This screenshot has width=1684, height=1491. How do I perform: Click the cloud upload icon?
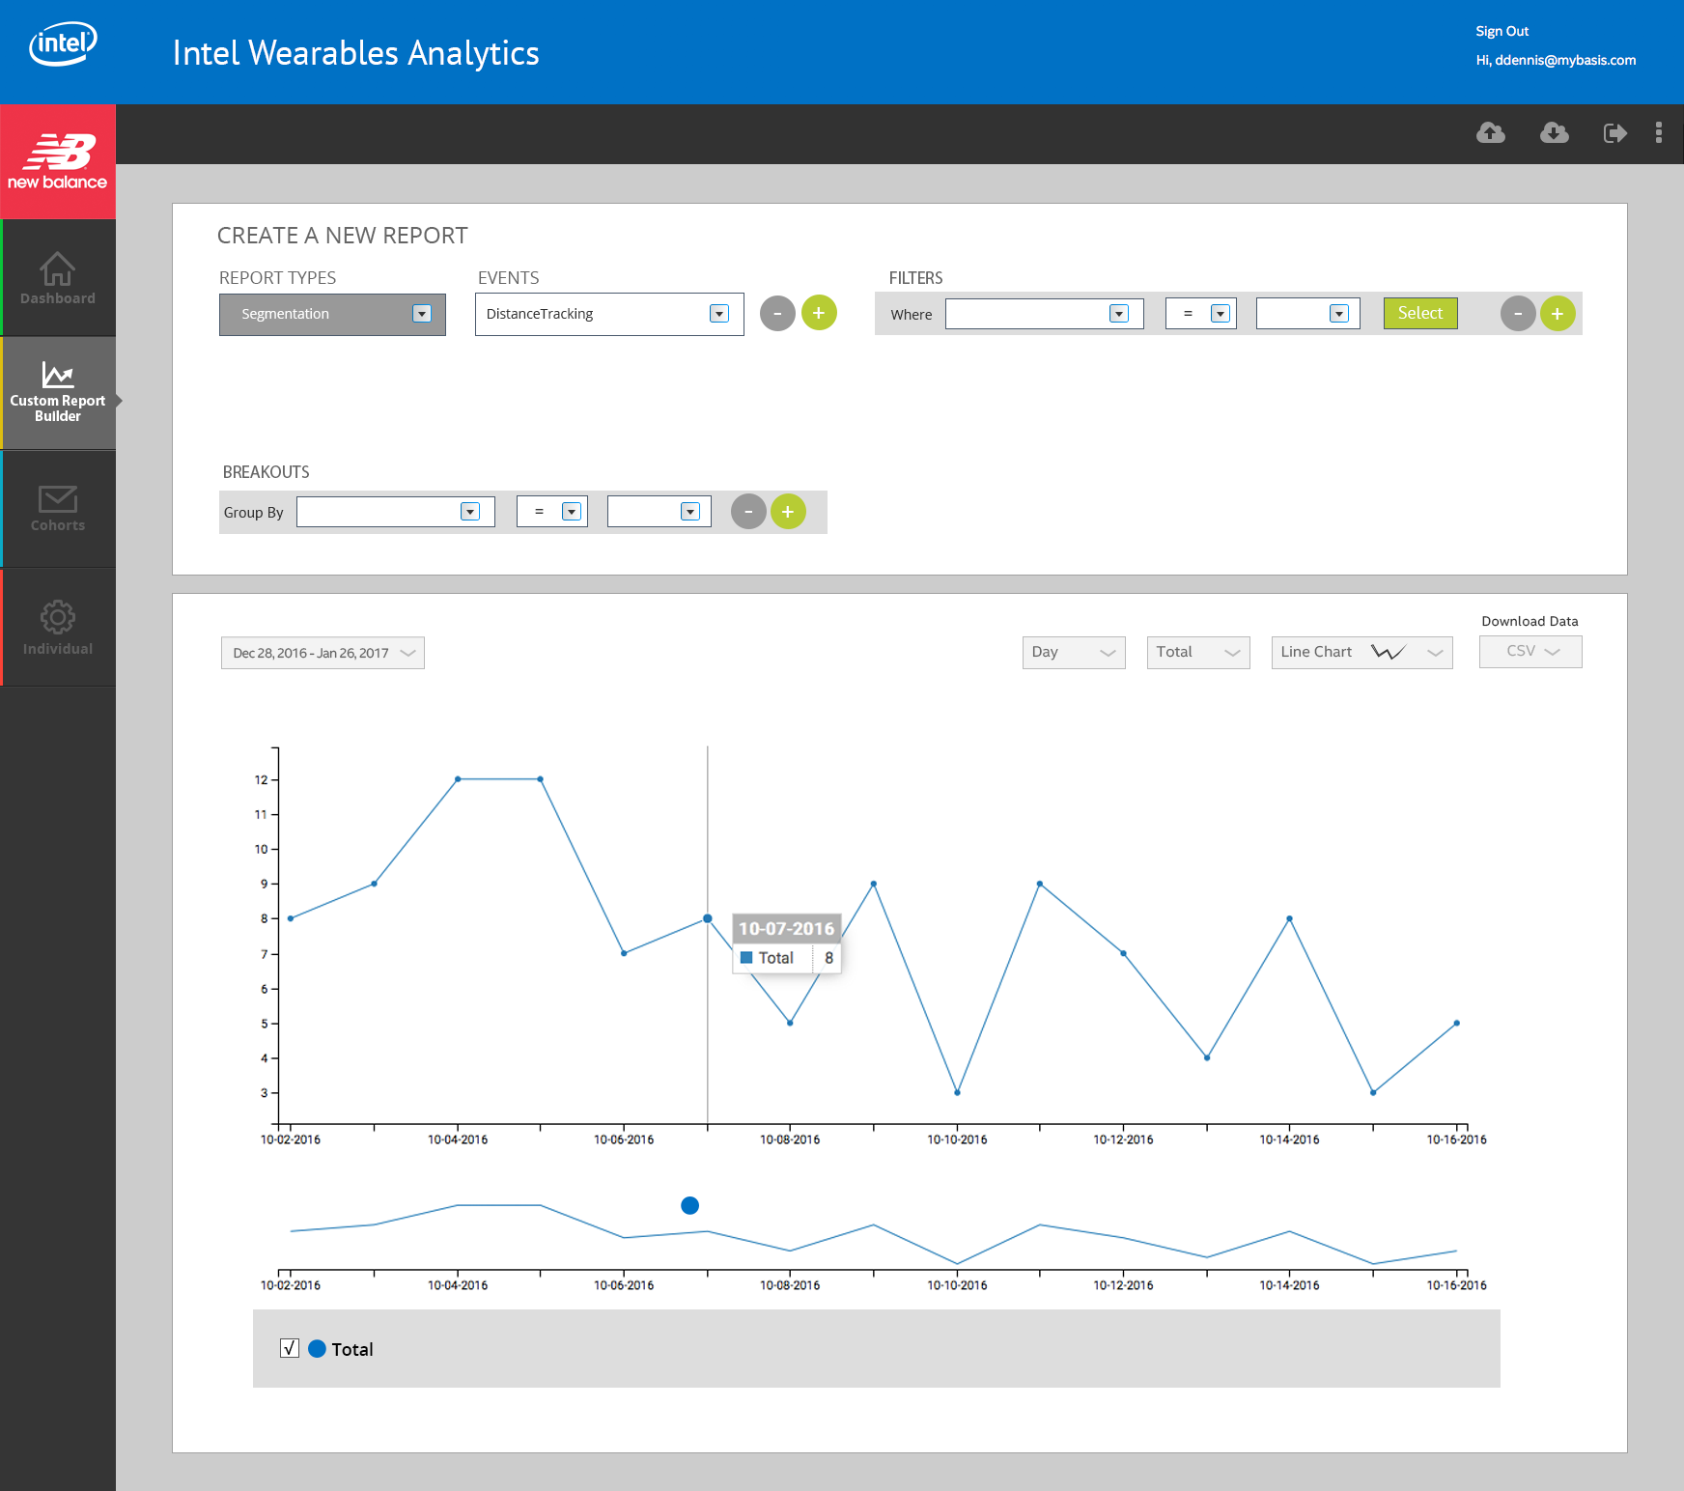(x=1491, y=132)
